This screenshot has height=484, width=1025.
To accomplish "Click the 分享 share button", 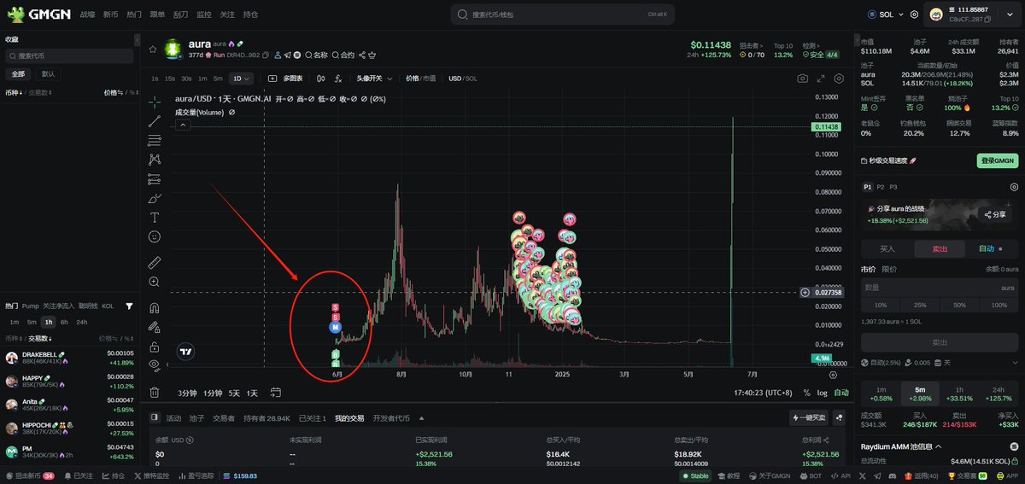I will point(993,214).
